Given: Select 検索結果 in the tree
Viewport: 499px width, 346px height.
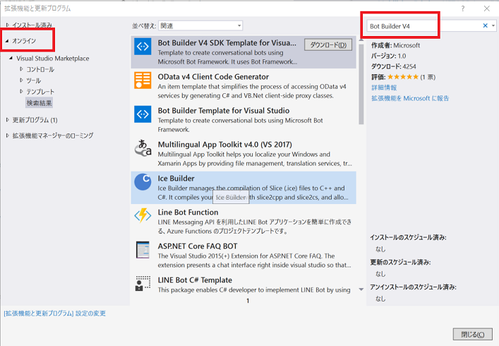Looking at the screenshot, I should pos(39,103).
